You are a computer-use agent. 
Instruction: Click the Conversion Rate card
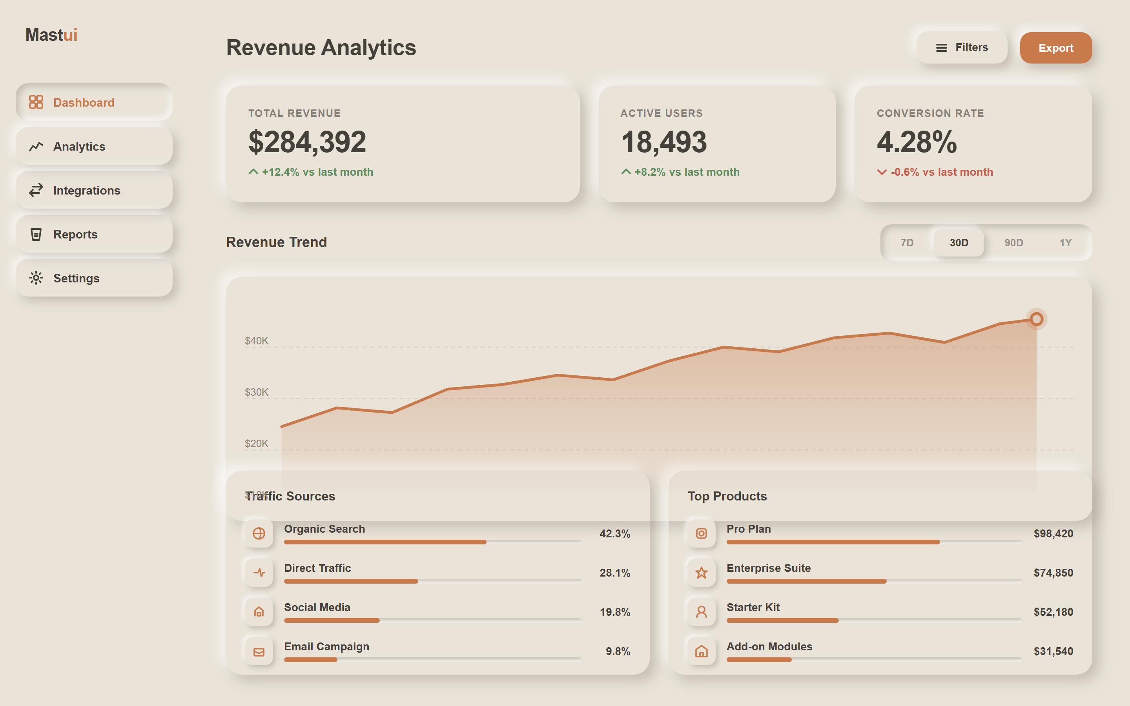[973, 144]
